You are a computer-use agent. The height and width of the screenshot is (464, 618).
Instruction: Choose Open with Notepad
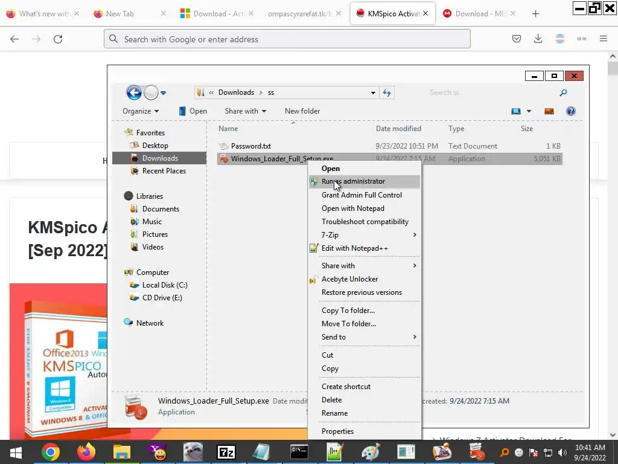tap(352, 208)
